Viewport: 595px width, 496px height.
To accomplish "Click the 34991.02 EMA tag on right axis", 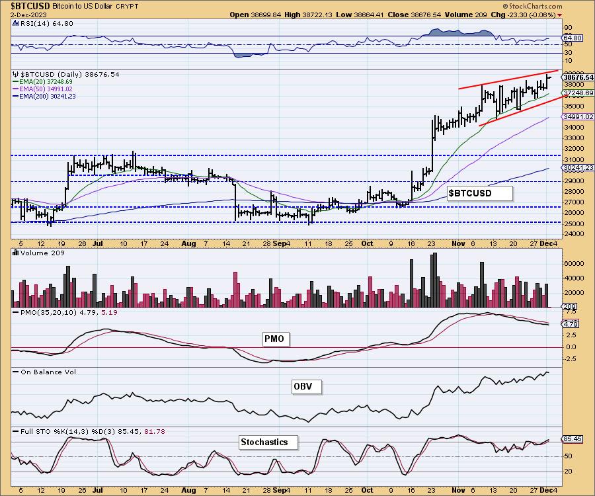I will 578,117.
